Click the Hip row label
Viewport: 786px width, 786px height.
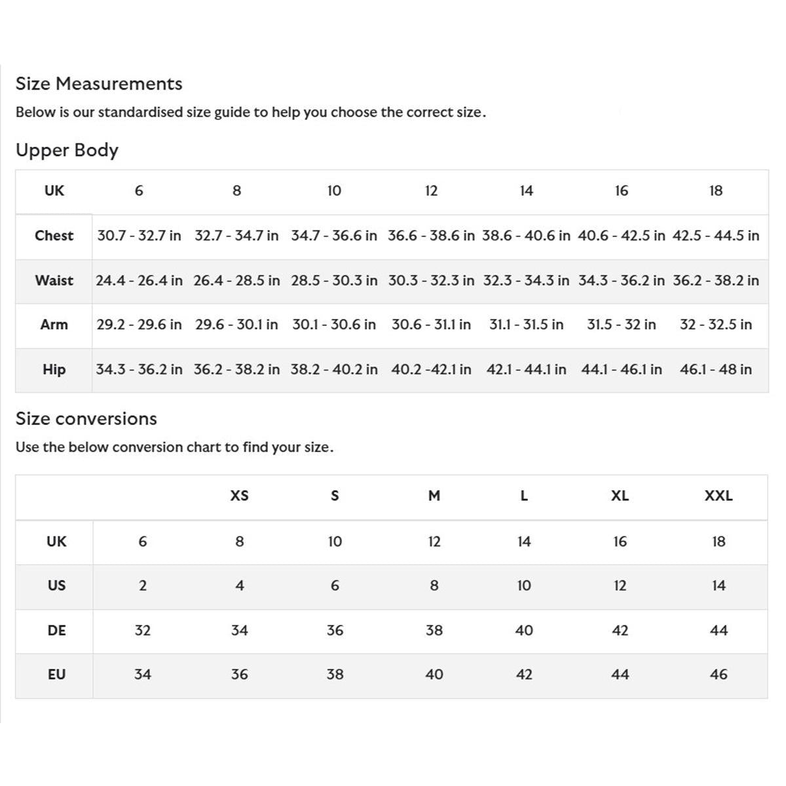[54, 369]
